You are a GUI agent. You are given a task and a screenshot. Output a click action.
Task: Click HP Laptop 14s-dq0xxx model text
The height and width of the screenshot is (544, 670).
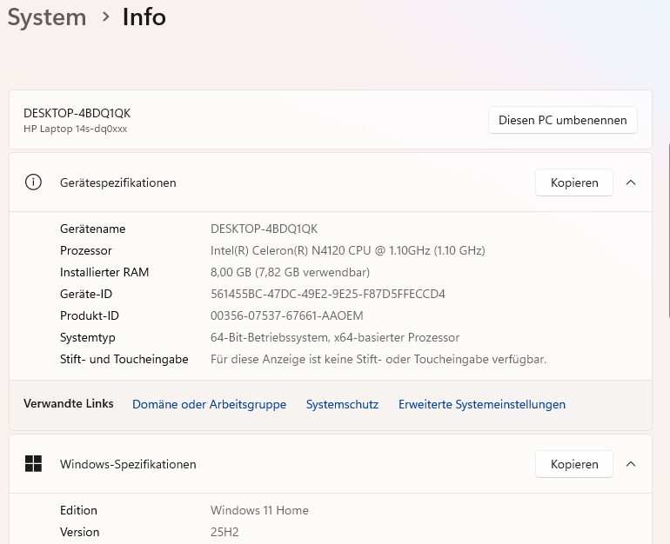click(75, 129)
